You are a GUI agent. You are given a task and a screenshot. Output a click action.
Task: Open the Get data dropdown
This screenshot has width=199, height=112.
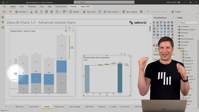click(x=21, y=12)
